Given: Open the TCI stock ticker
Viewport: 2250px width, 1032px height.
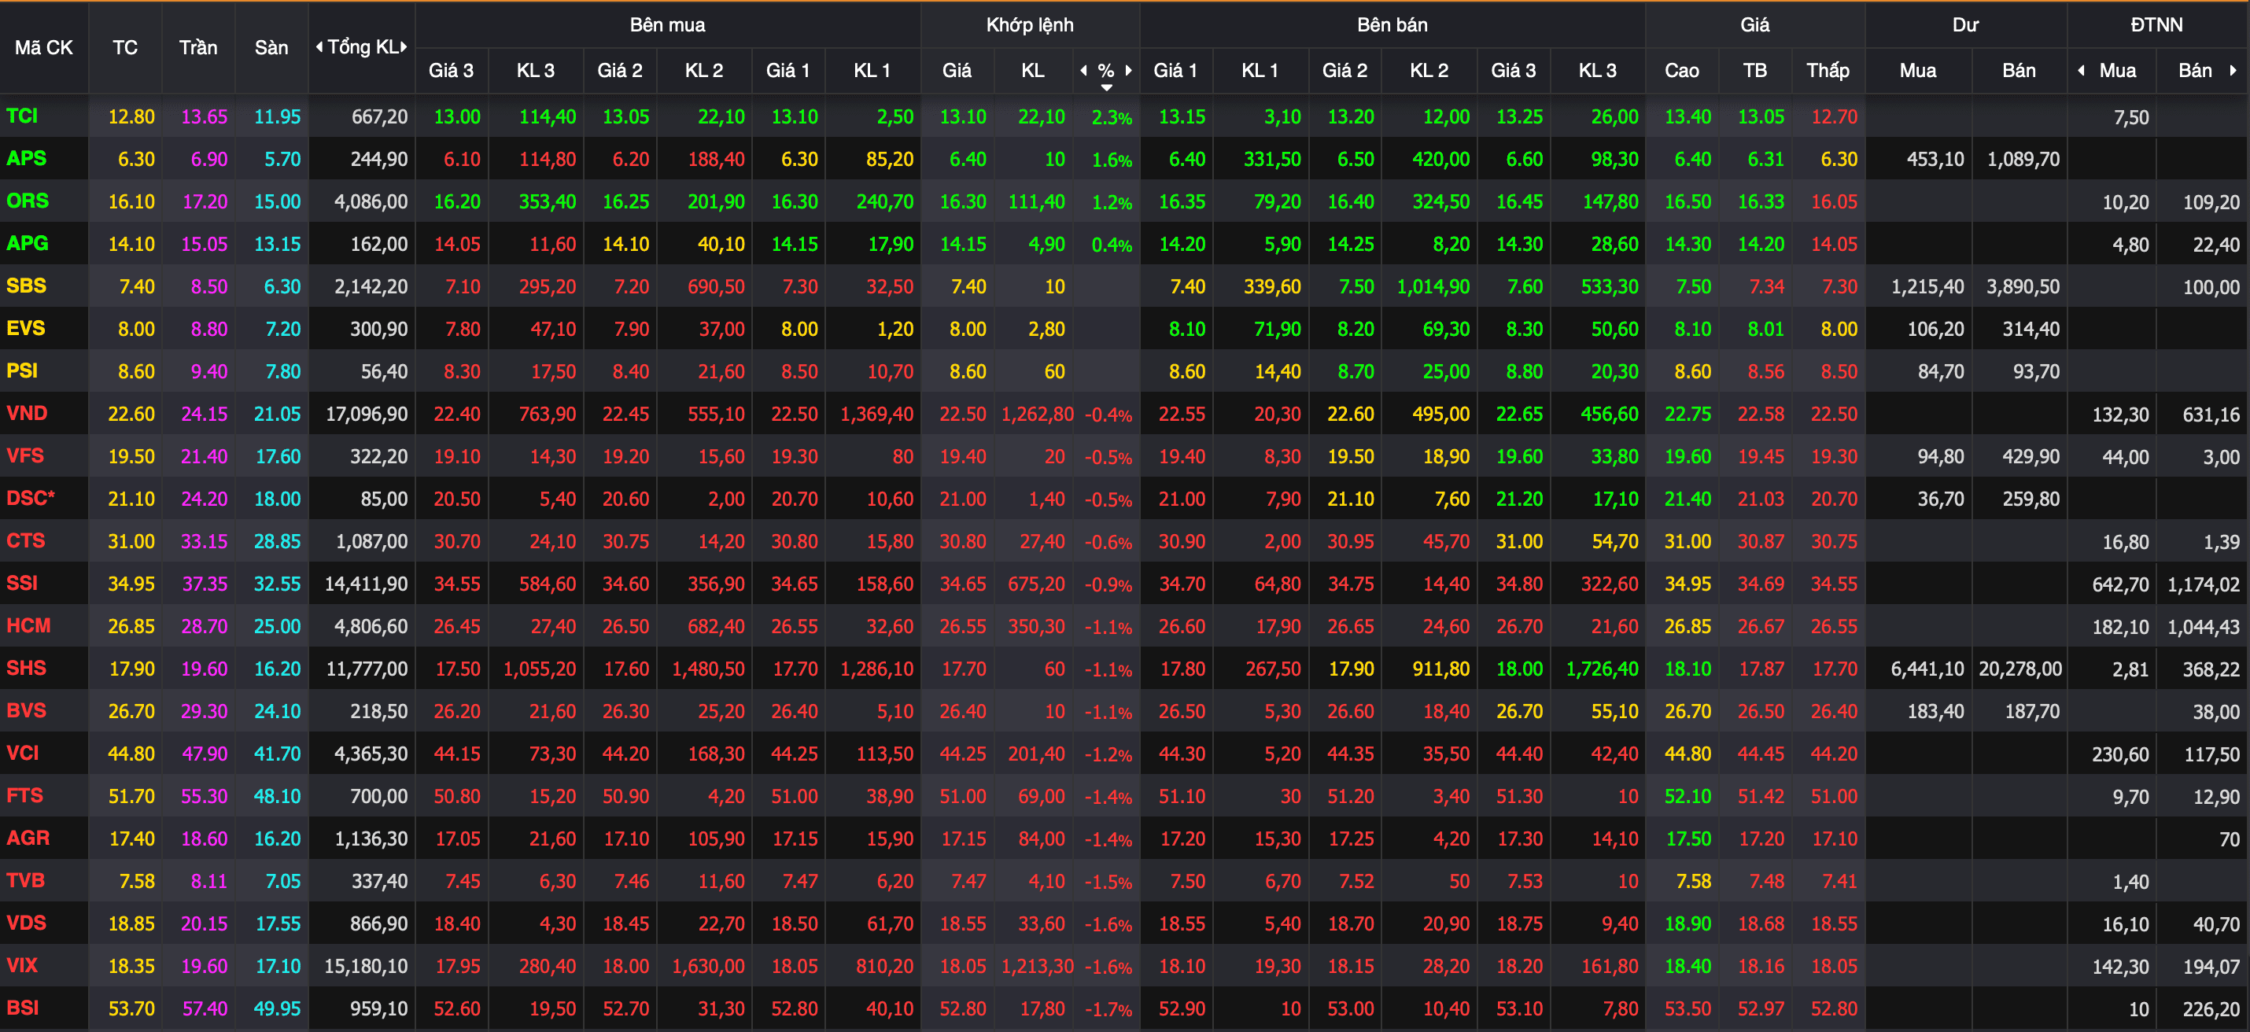Looking at the screenshot, I should tap(22, 116).
